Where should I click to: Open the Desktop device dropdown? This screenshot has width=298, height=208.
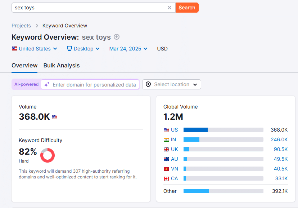(x=83, y=49)
